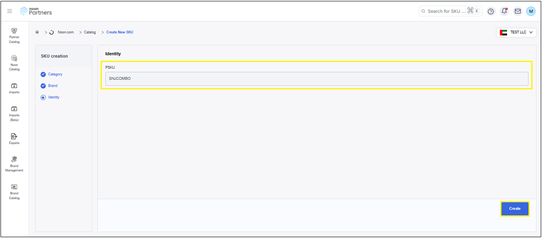The height and width of the screenshot is (238, 543).
Task: Expand the TEST LLC store dropdown
Action: (x=516, y=32)
